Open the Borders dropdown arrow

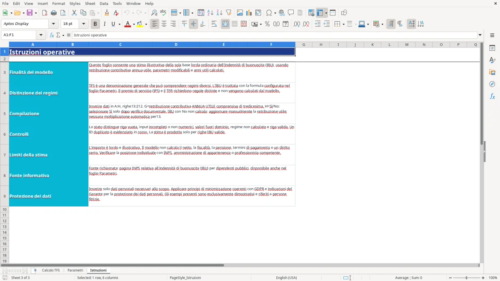click(x=343, y=24)
